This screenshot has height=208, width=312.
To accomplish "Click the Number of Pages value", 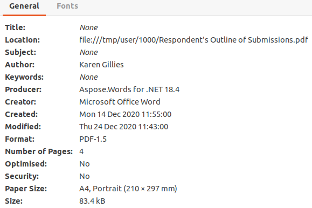I will pos(81,151).
